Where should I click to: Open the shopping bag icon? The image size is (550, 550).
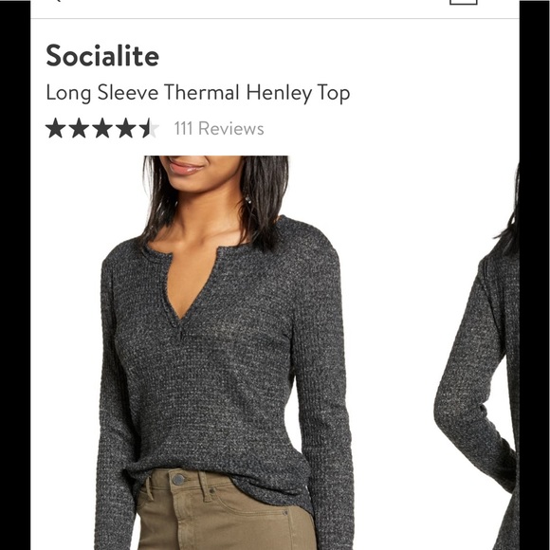click(x=463, y=2)
